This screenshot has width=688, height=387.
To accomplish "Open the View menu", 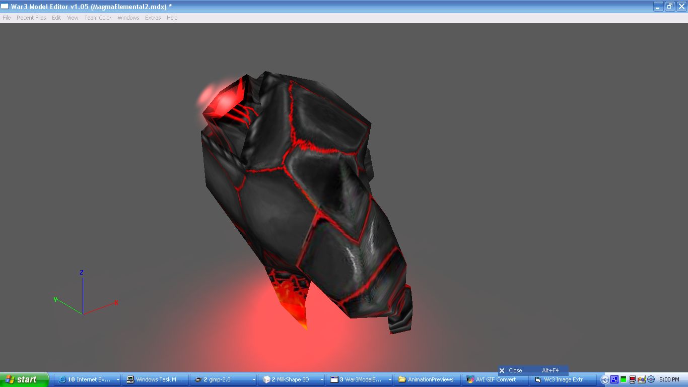I will pos(73,18).
